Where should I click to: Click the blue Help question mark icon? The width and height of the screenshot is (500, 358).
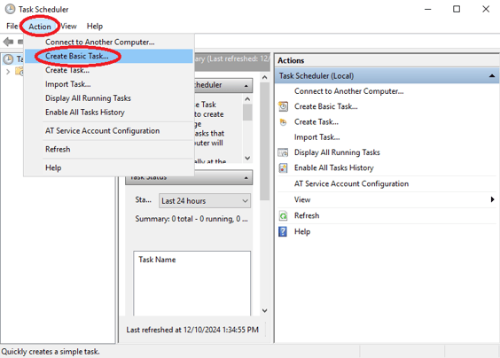point(283,231)
